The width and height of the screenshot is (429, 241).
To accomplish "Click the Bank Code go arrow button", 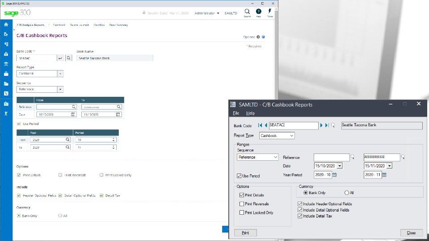I will (60, 58).
